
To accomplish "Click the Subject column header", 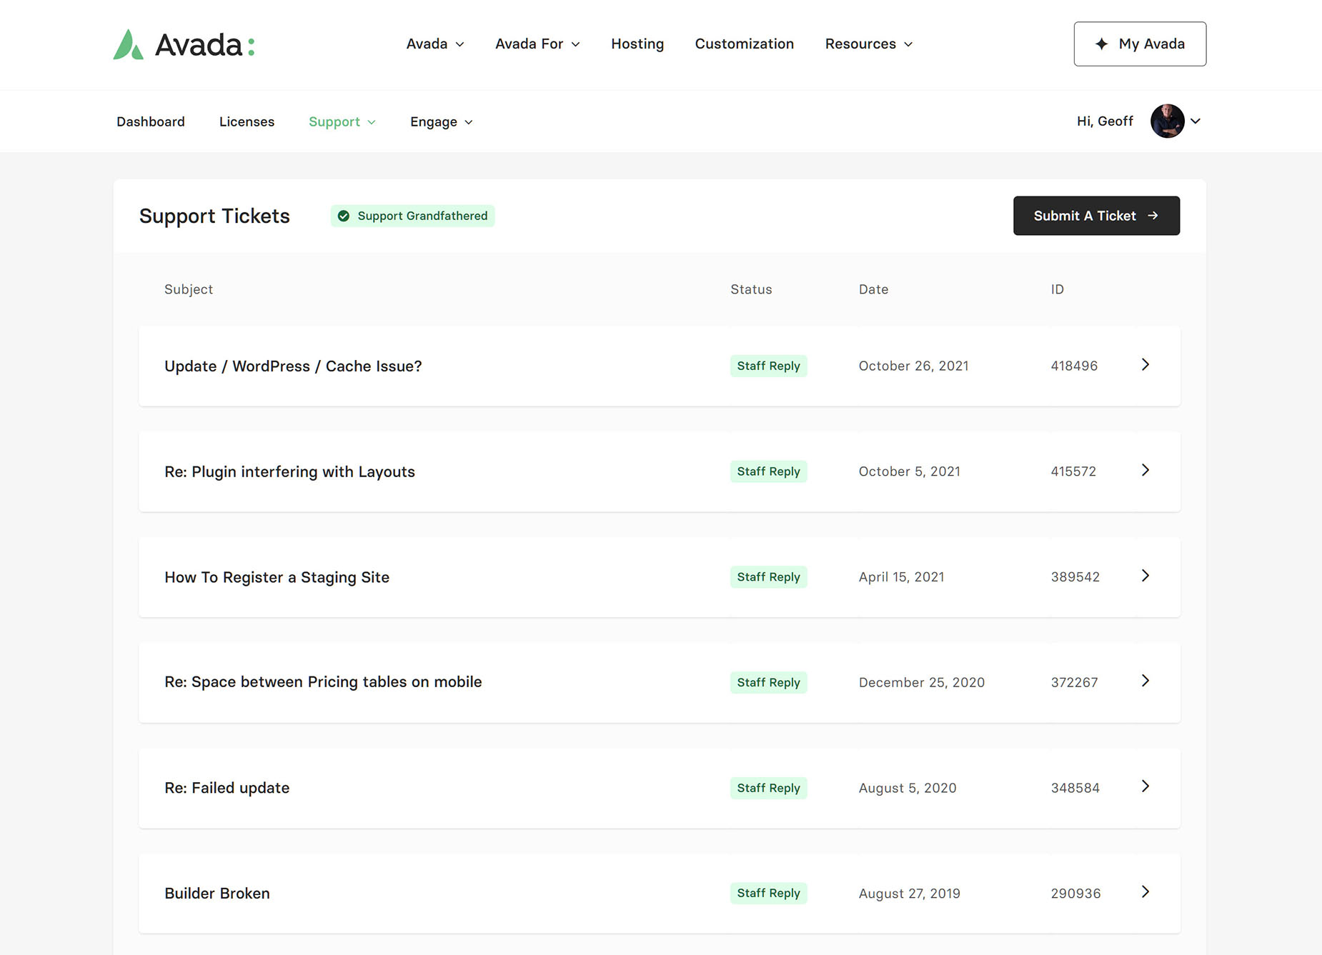I will [x=189, y=289].
